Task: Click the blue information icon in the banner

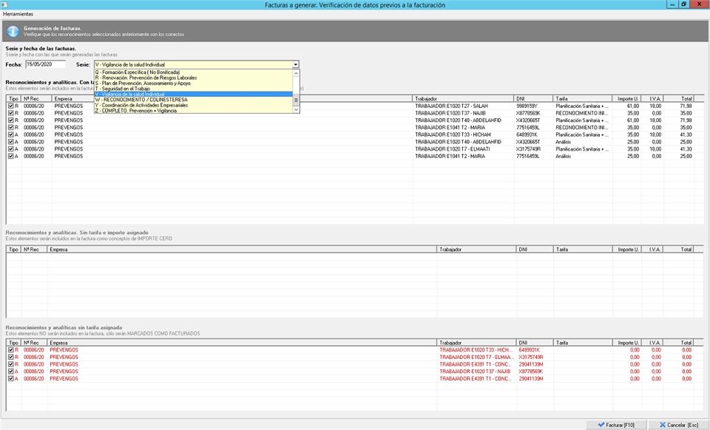Action: [13, 31]
